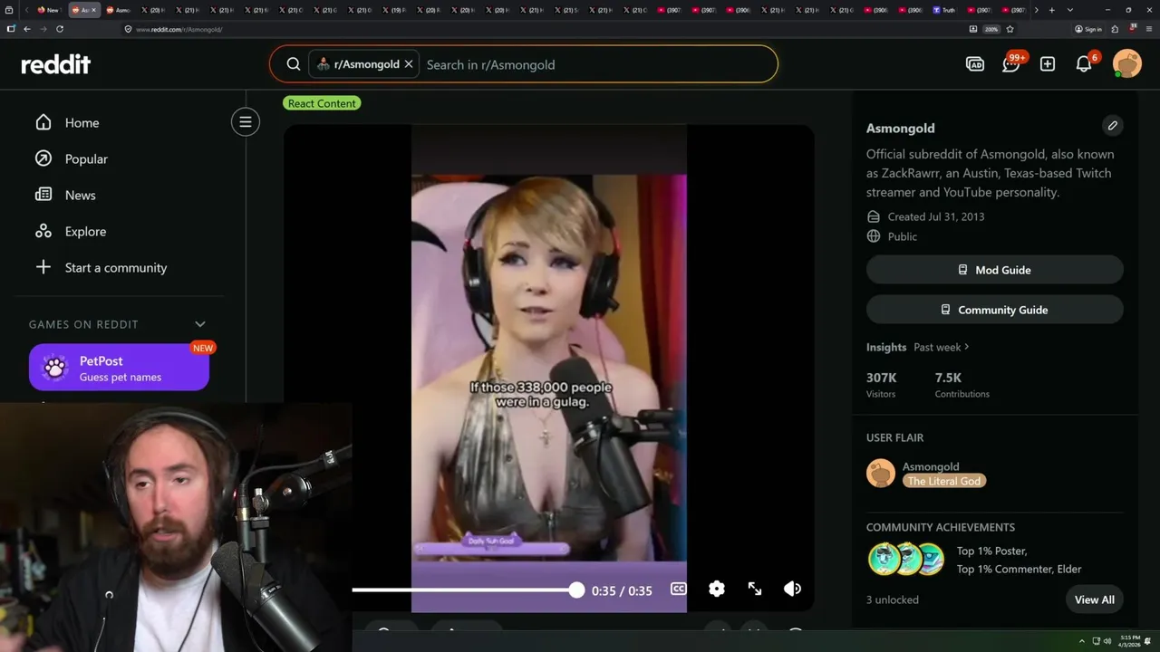Toggle video fullscreen
1160x652 pixels.
755,589
